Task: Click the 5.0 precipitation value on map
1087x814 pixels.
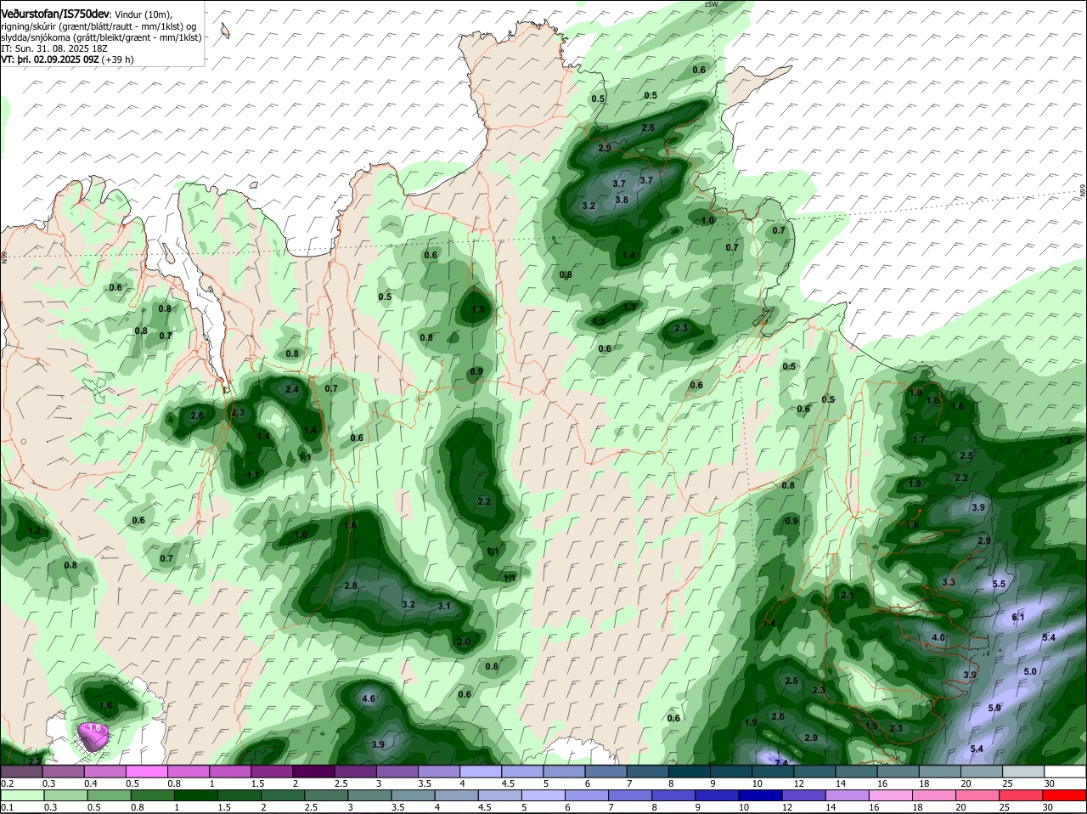Action: [x=1030, y=671]
